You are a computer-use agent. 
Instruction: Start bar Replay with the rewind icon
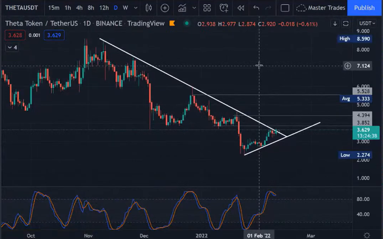241,8
